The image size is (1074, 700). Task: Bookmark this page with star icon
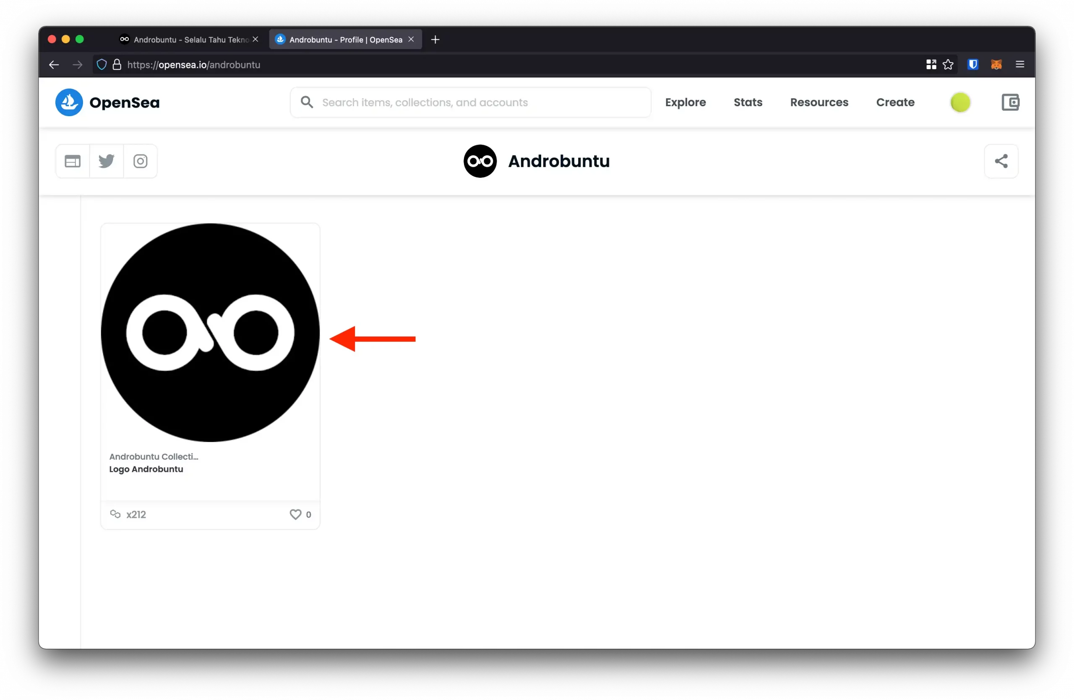[948, 65]
